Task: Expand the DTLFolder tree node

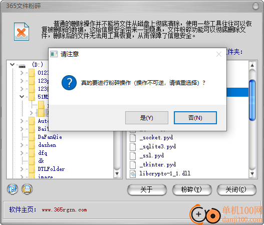Action: point(22,169)
